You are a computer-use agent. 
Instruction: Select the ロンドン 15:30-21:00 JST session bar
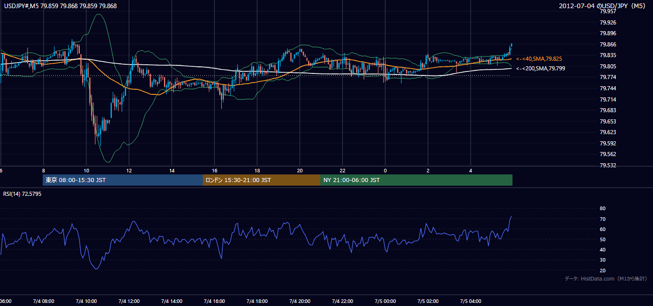[262, 180]
